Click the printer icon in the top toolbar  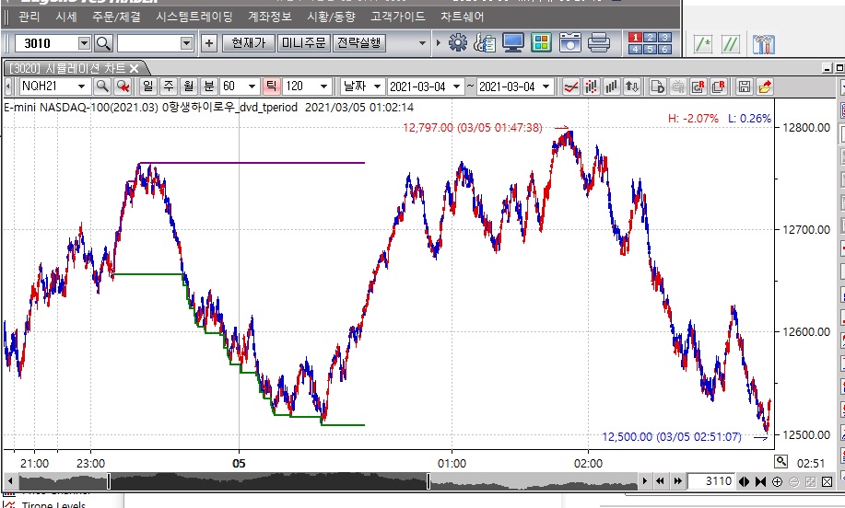click(x=599, y=43)
